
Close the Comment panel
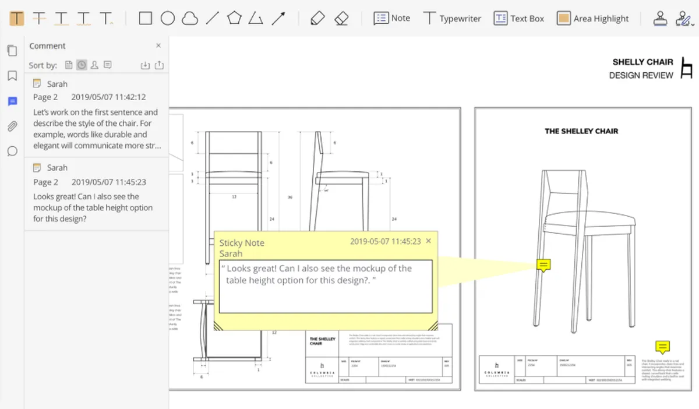(x=158, y=45)
